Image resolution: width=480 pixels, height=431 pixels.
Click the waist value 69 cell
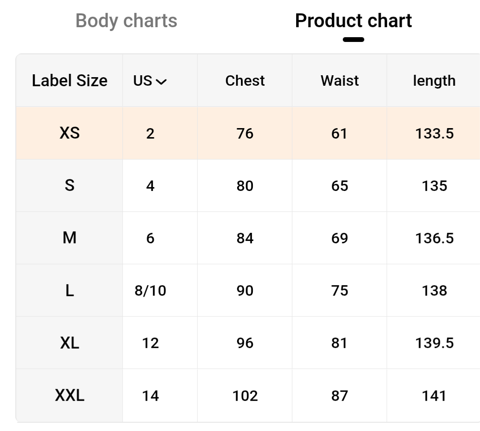[340, 238]
